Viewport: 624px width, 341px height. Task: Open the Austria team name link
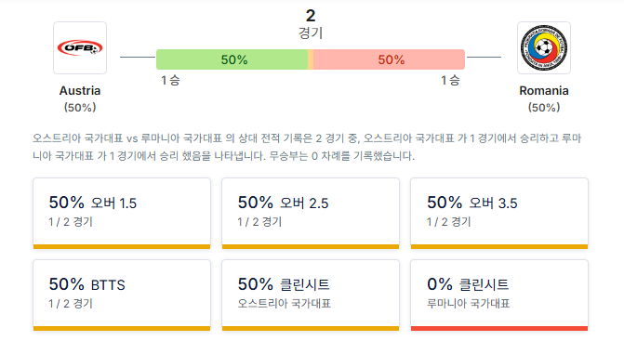coord(80,91)
